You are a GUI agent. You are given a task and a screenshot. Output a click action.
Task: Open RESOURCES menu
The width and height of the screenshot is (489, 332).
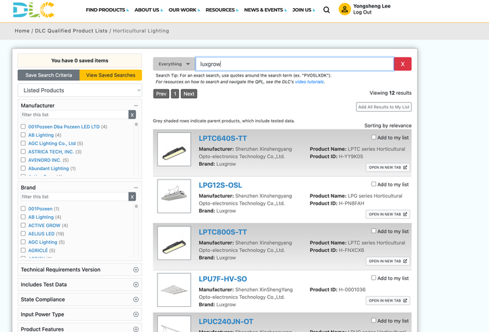point(221,10)
